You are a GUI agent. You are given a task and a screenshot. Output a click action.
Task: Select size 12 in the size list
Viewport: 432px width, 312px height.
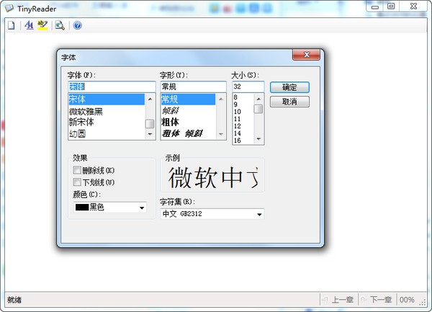(243, 126)
